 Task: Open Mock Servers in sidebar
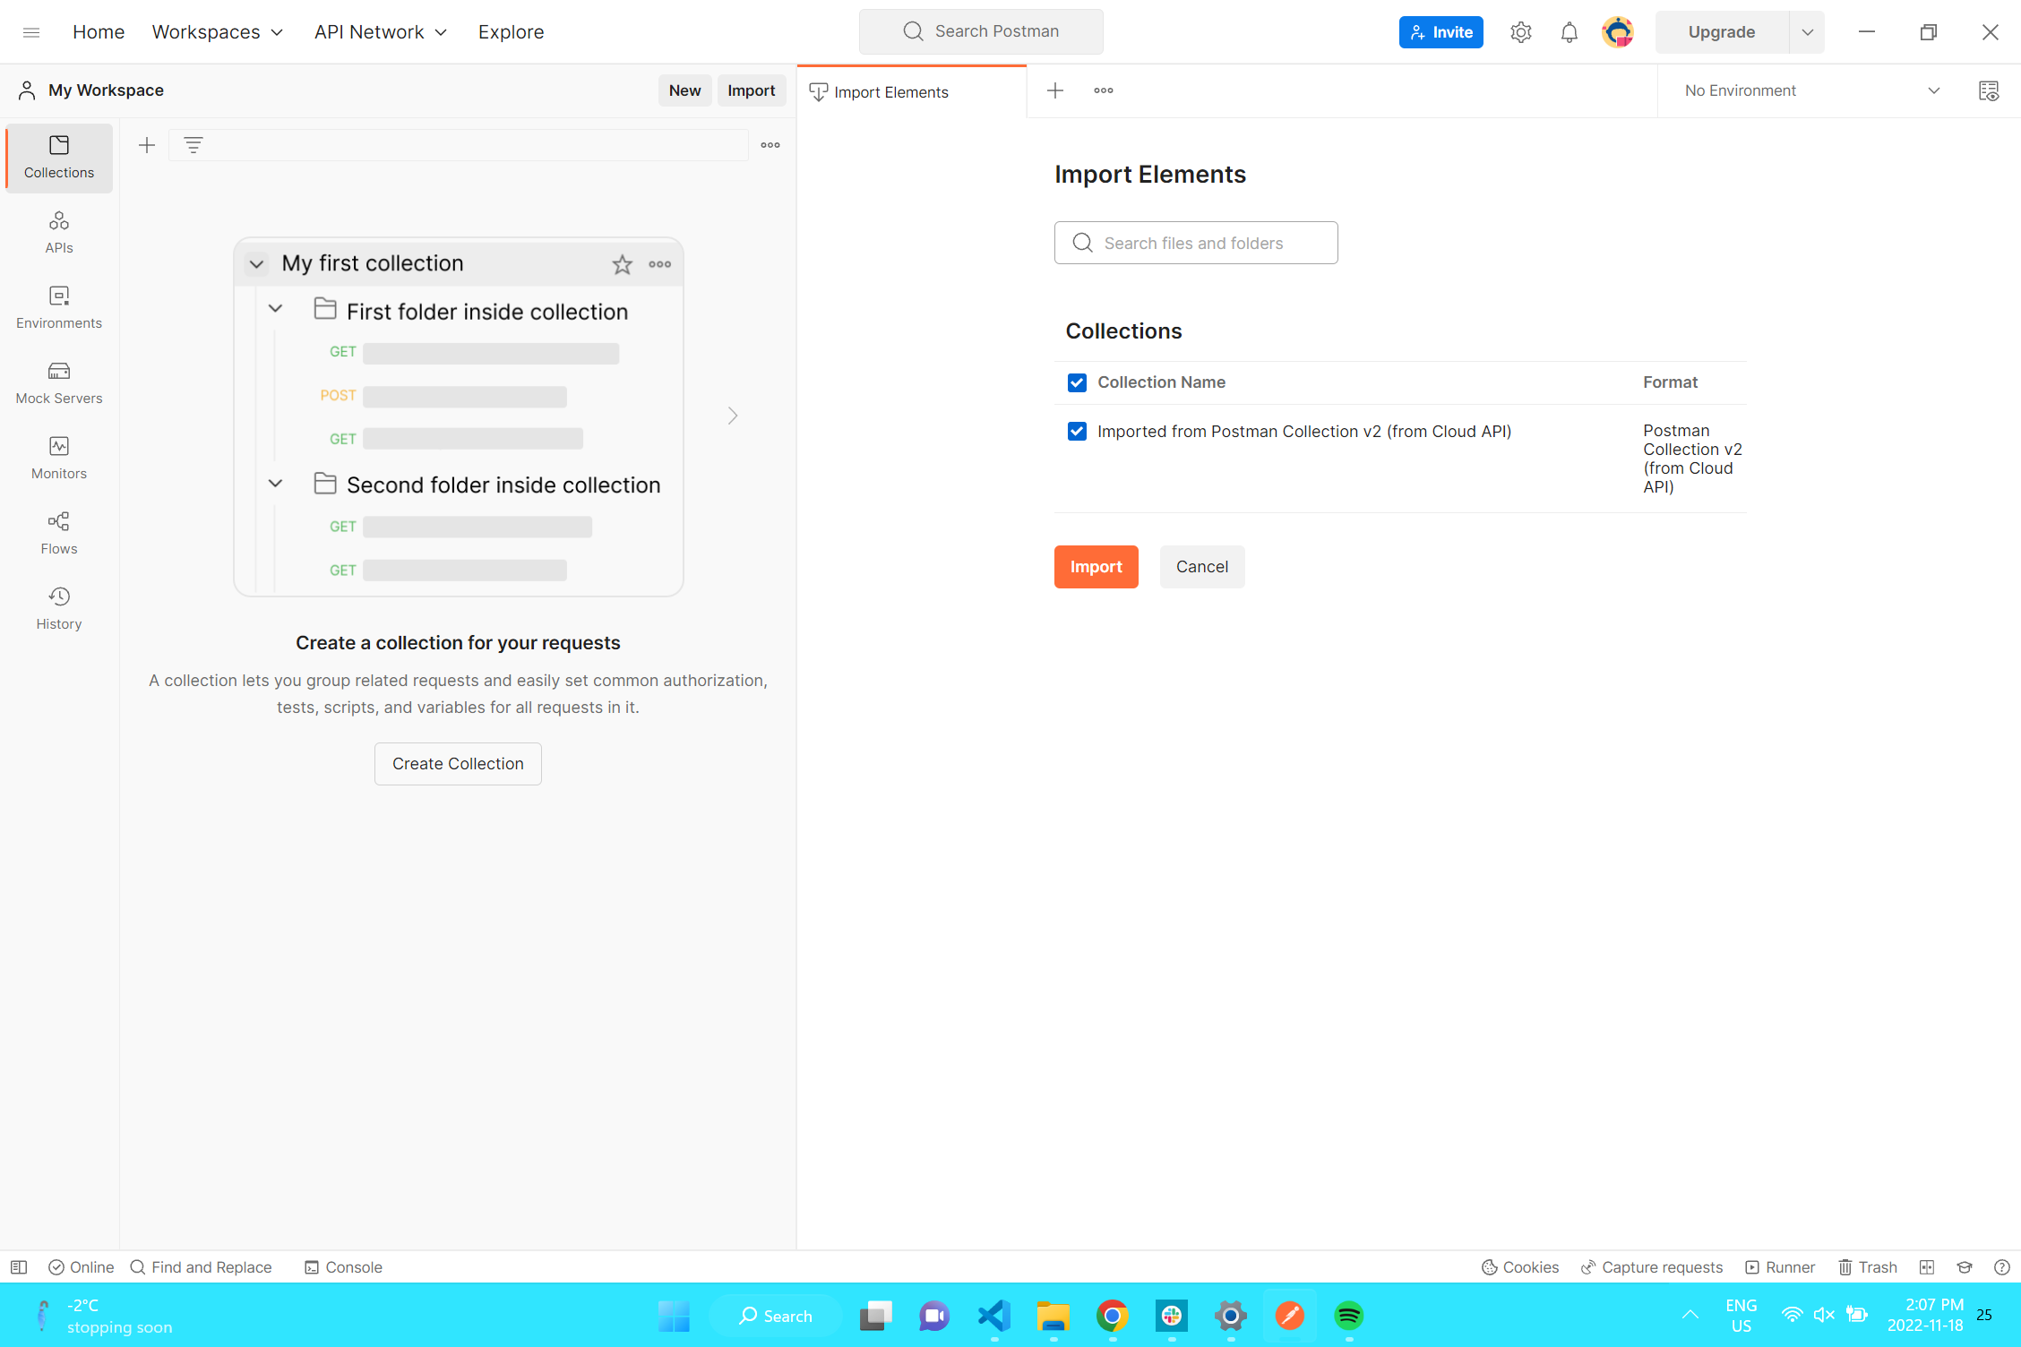[59, 382]
